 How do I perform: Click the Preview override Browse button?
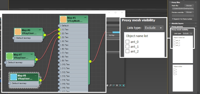point(189,12)
